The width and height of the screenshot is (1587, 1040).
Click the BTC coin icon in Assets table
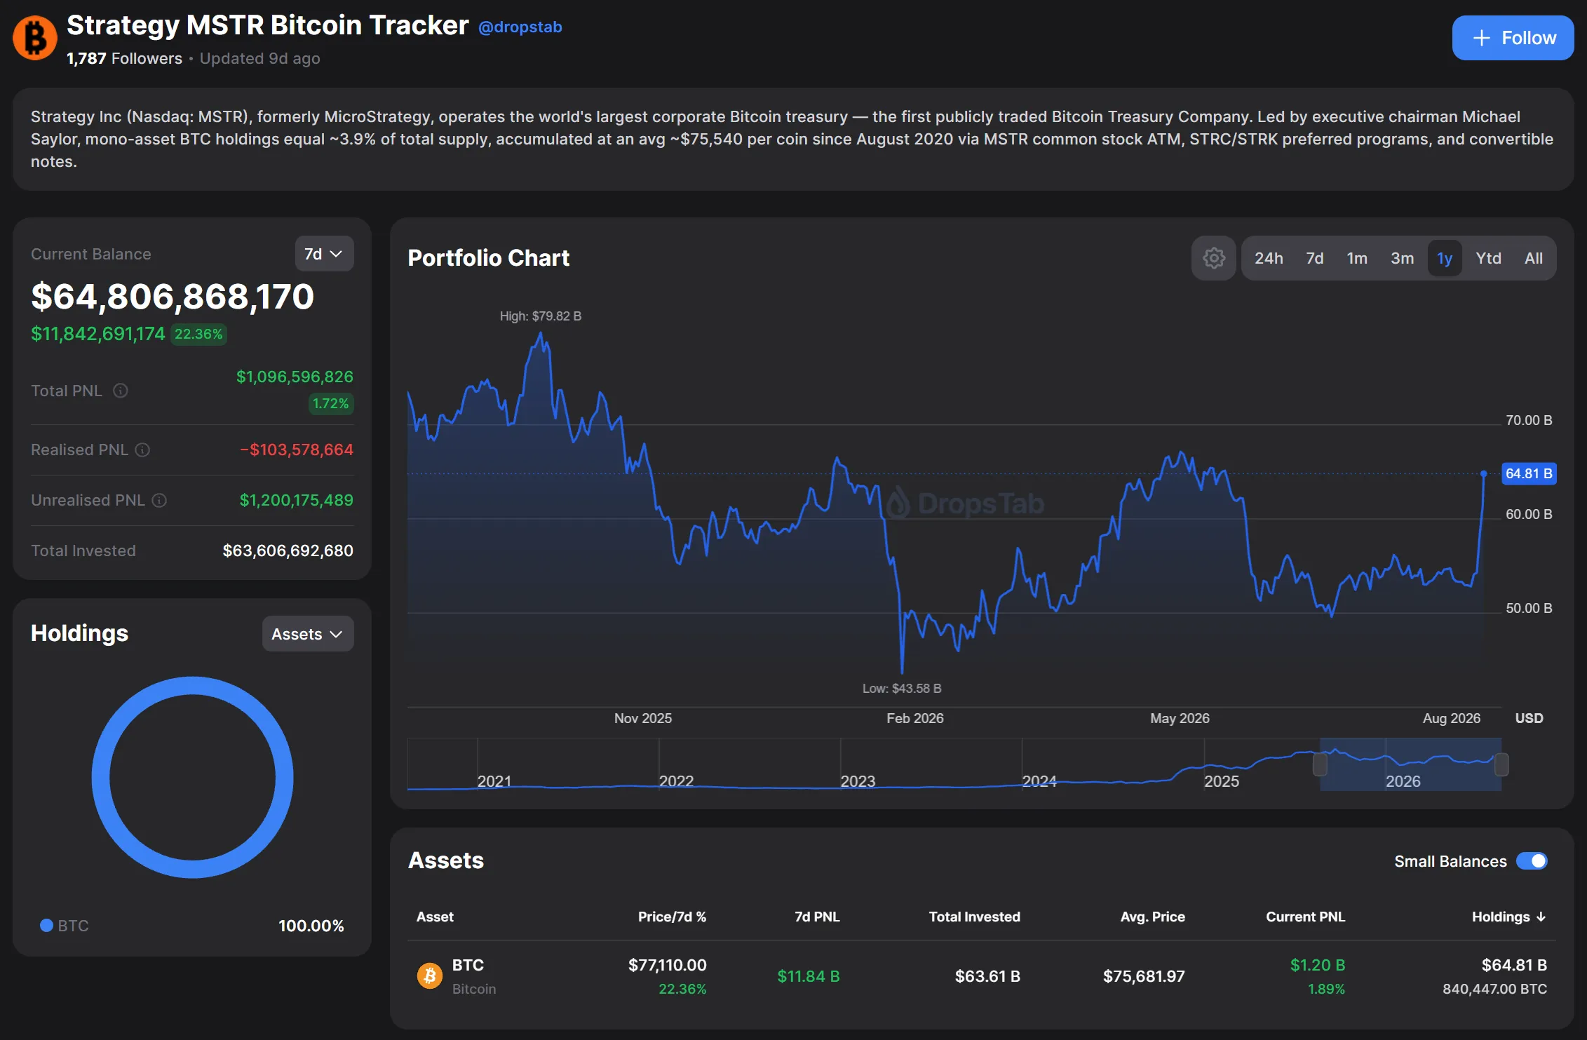pos(430,975)
